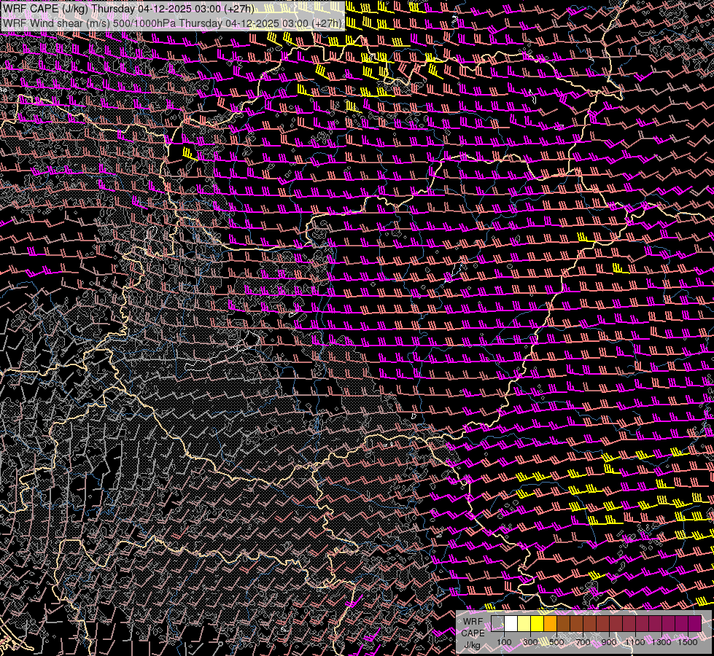Select the WRF Wind shear title line
Image resolution: width=714 pixels, height=656 pixels.
[x=172, y=23]
